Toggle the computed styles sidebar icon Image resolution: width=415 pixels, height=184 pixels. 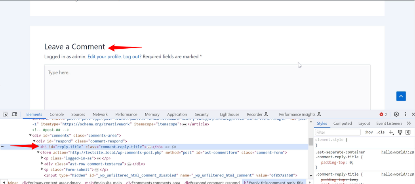click(x=408, y=132)
